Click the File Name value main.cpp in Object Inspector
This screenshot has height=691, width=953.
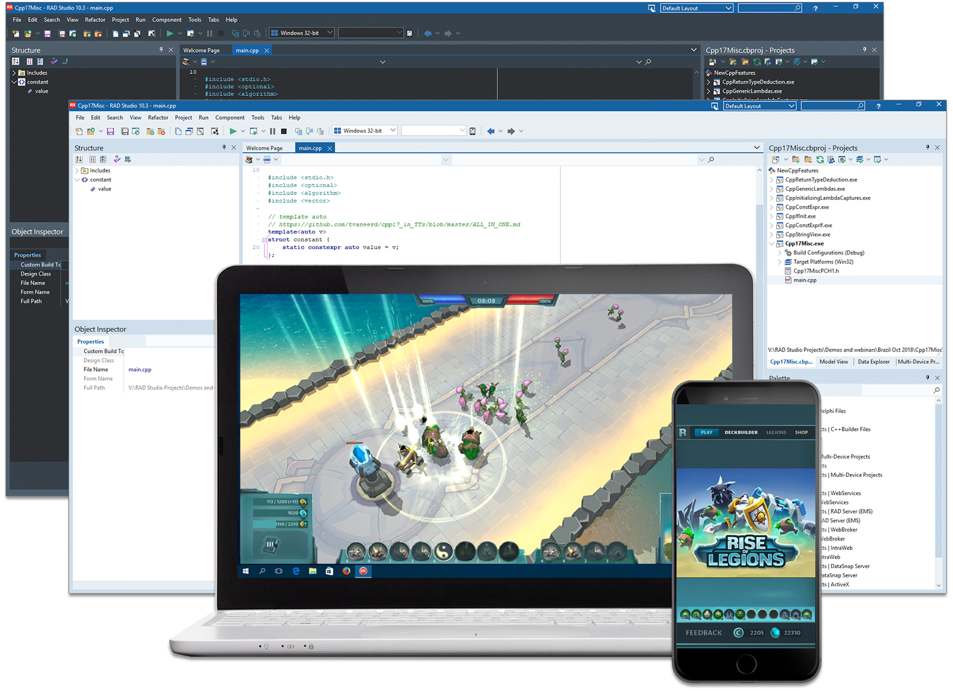point(139,369)
